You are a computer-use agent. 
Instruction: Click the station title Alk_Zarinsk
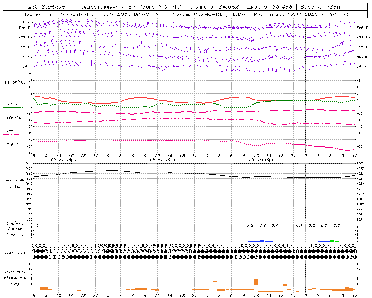(x=46, y=7)
